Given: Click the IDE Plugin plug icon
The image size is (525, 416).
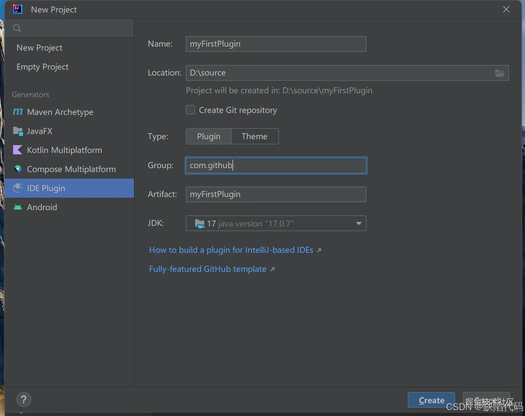Looking at the screenshot, I should click(x=18, y=188).
